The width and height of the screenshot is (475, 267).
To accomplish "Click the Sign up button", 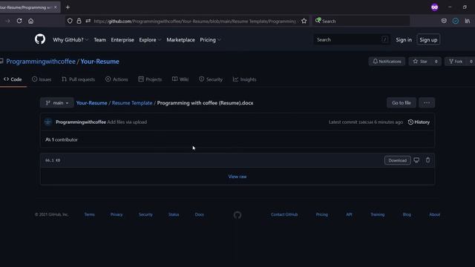I will (x=428, y=39).
